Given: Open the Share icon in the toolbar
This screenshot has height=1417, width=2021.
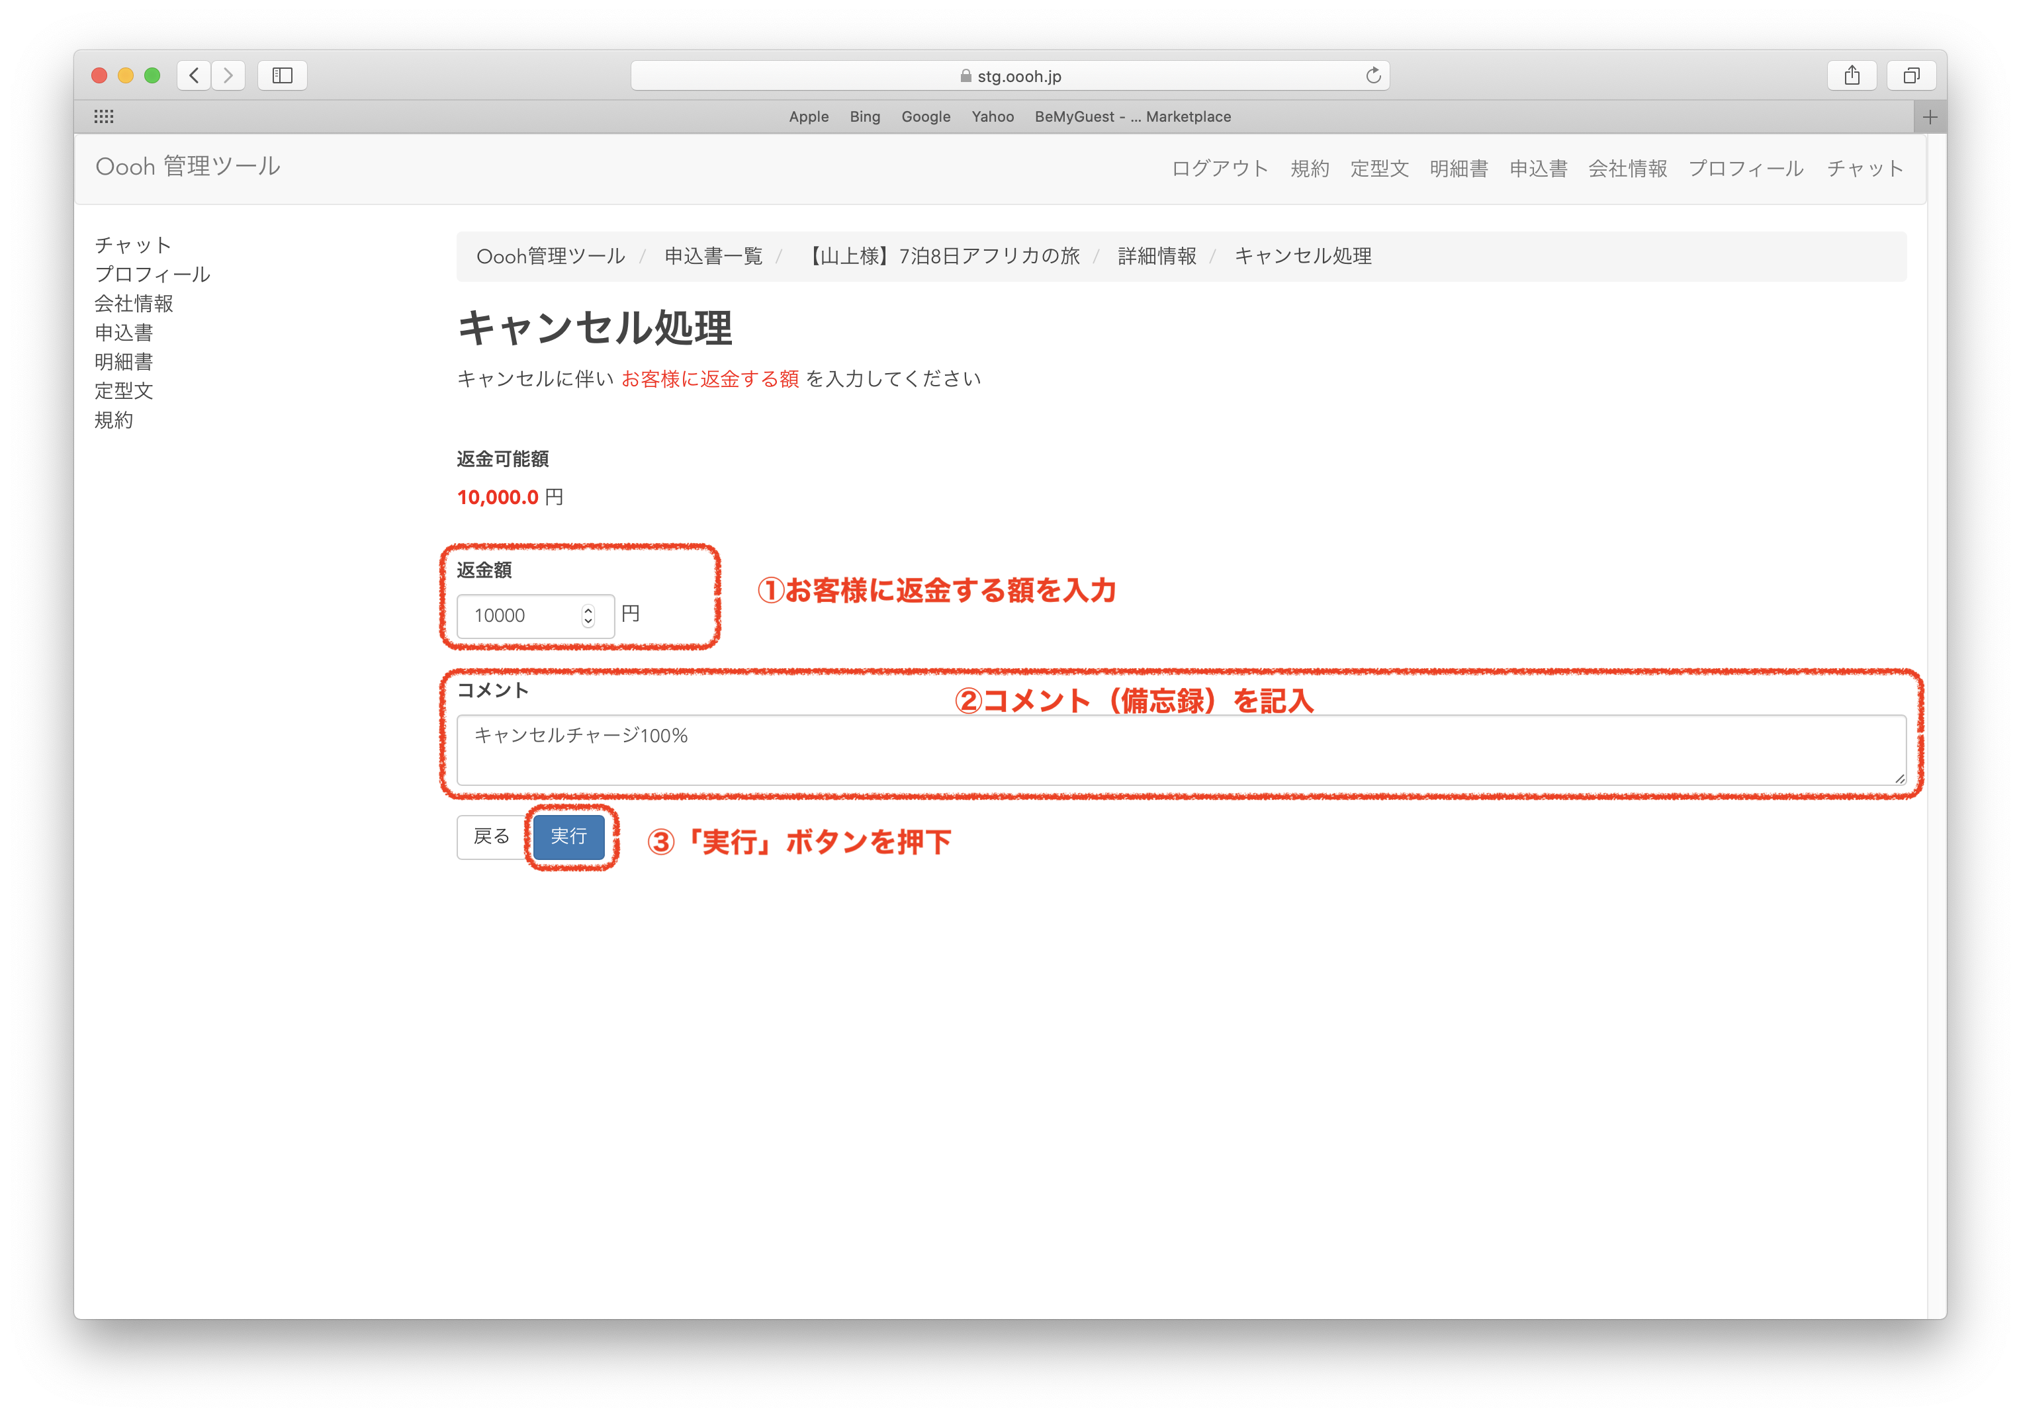Looking at the screenshot, I should click(1852, 75).
